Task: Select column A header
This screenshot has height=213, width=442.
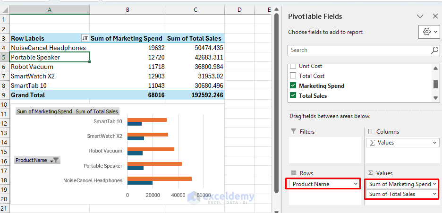Action: tap(50, 10)
